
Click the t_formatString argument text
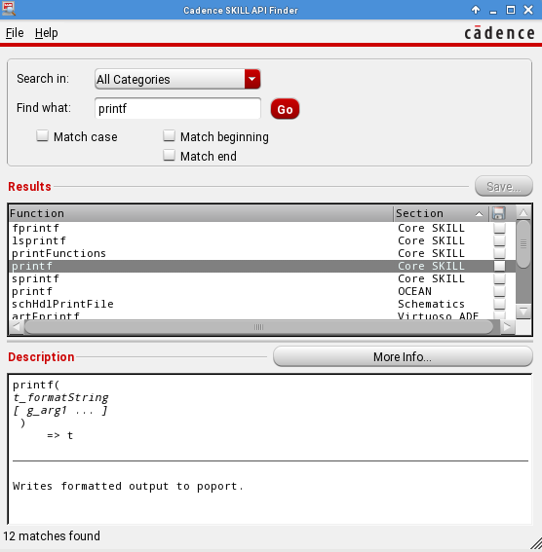[x=60, y=397]
